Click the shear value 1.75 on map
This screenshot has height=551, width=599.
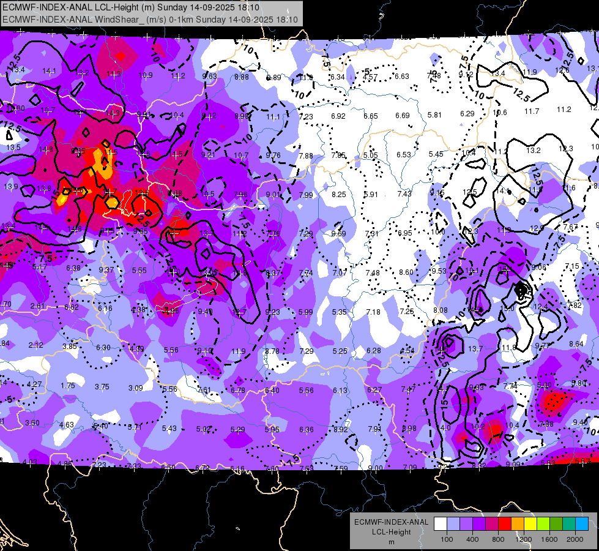click(x=68, y=386)
